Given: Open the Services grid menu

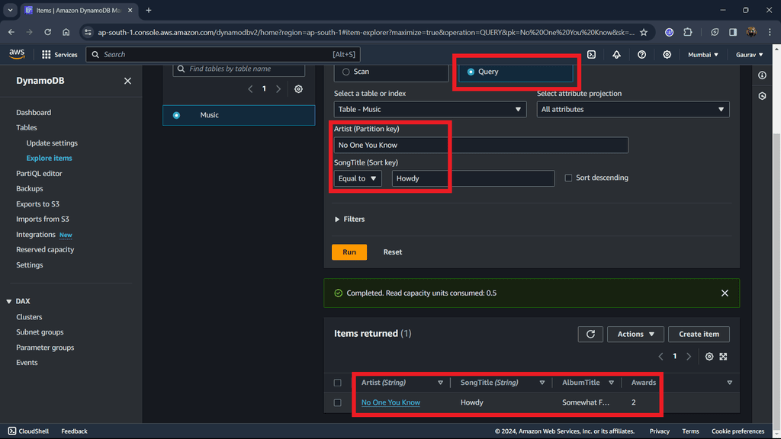Looking at the screenshot, I should (59, 55).
